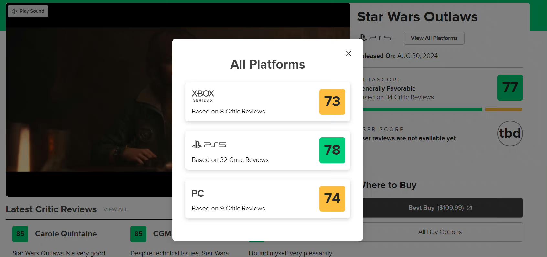Click Carole Quintaine's 85 score badge
Image resolution: width=547 pixels, height=257 pixels.
point(20,234)
